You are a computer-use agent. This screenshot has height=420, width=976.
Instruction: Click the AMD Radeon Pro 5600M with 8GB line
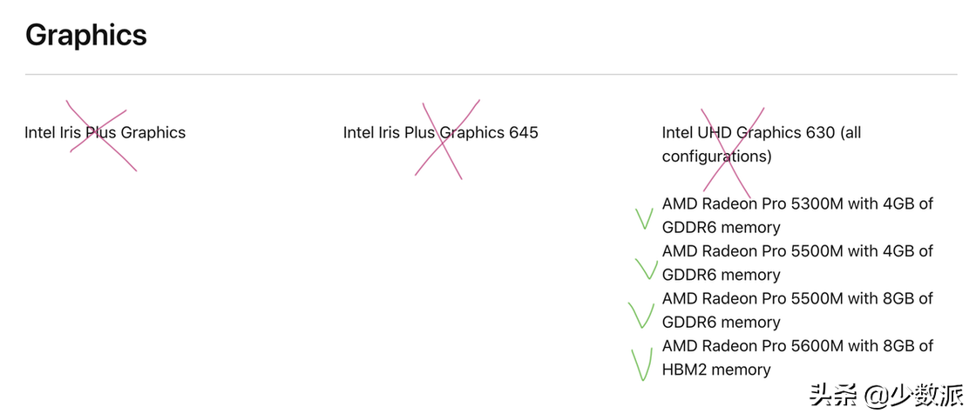(797, 346)
